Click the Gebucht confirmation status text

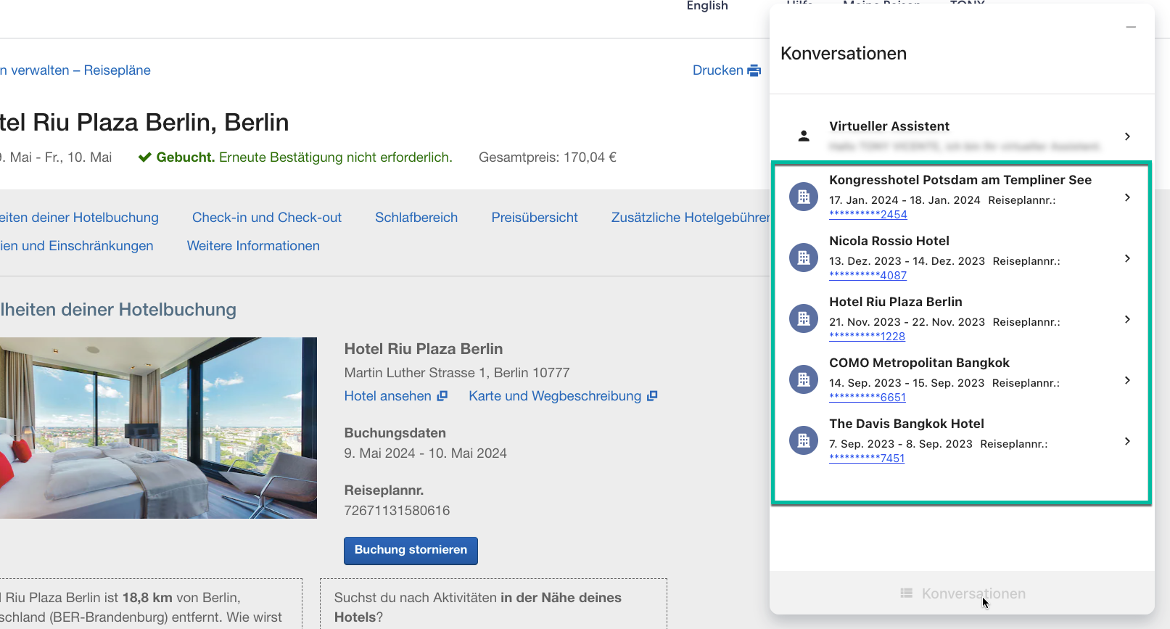295,157
